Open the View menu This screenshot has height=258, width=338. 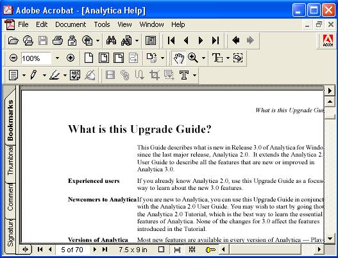pyautogui.click(x=124, y=24)
